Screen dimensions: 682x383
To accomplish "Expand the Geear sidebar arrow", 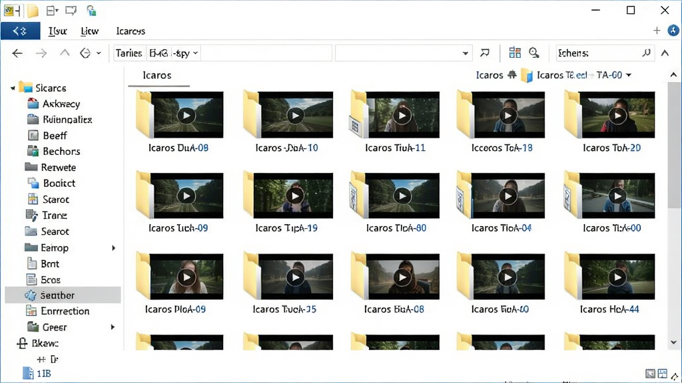I will [113, 327].
